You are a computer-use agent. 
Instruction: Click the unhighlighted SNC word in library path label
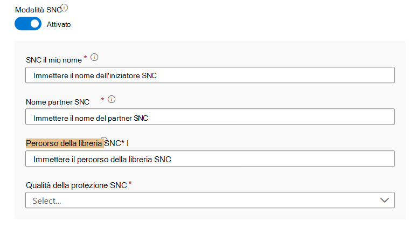pyautogui.click(x=113, y=143)
